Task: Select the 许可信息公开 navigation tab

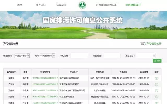Action: tap(133, 5)
